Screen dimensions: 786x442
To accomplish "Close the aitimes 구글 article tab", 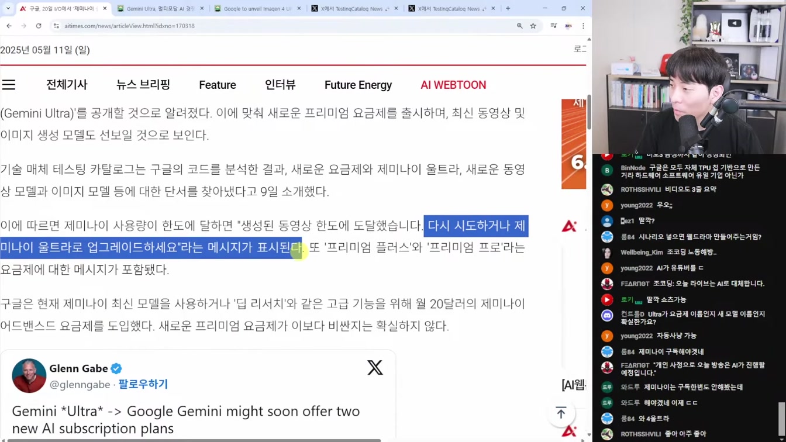I will point(105,9).
